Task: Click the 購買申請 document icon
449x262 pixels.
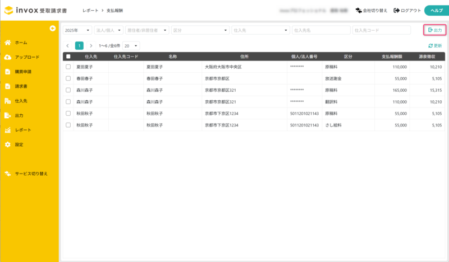Action: click(x=8, y=72)
